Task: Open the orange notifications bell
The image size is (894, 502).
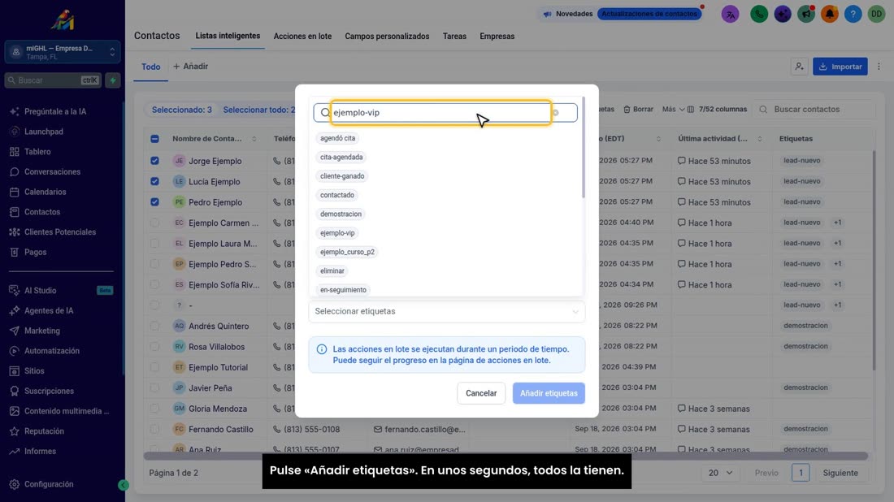Action: [x=830, y=15]
